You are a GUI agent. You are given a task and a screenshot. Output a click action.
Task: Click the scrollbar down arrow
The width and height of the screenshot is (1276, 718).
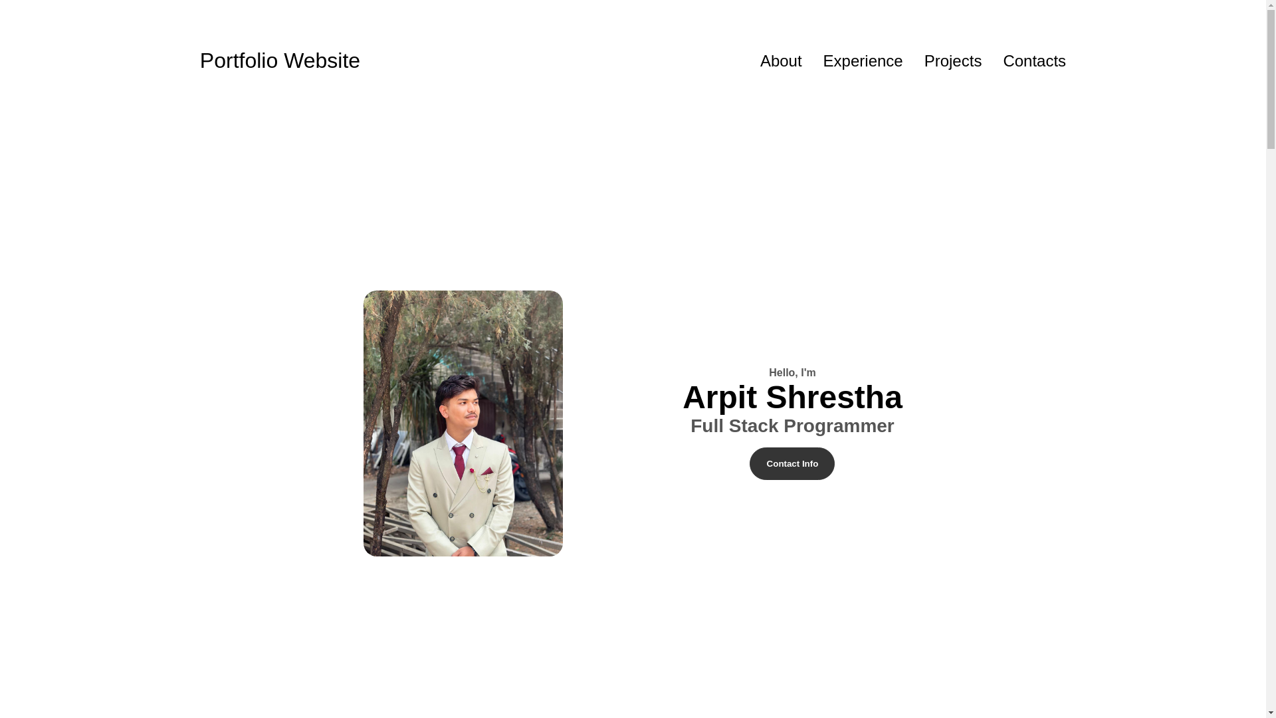[1271, 713]
